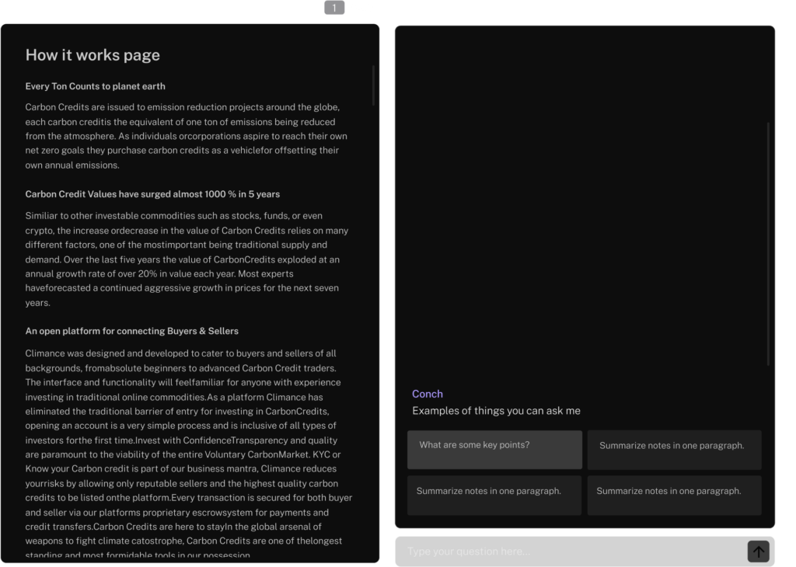Choose 'Summarize notes in one paragraph.' directly below 'What are some key points?'
This screenshot has width=796, height=567.
coord(494,496)
